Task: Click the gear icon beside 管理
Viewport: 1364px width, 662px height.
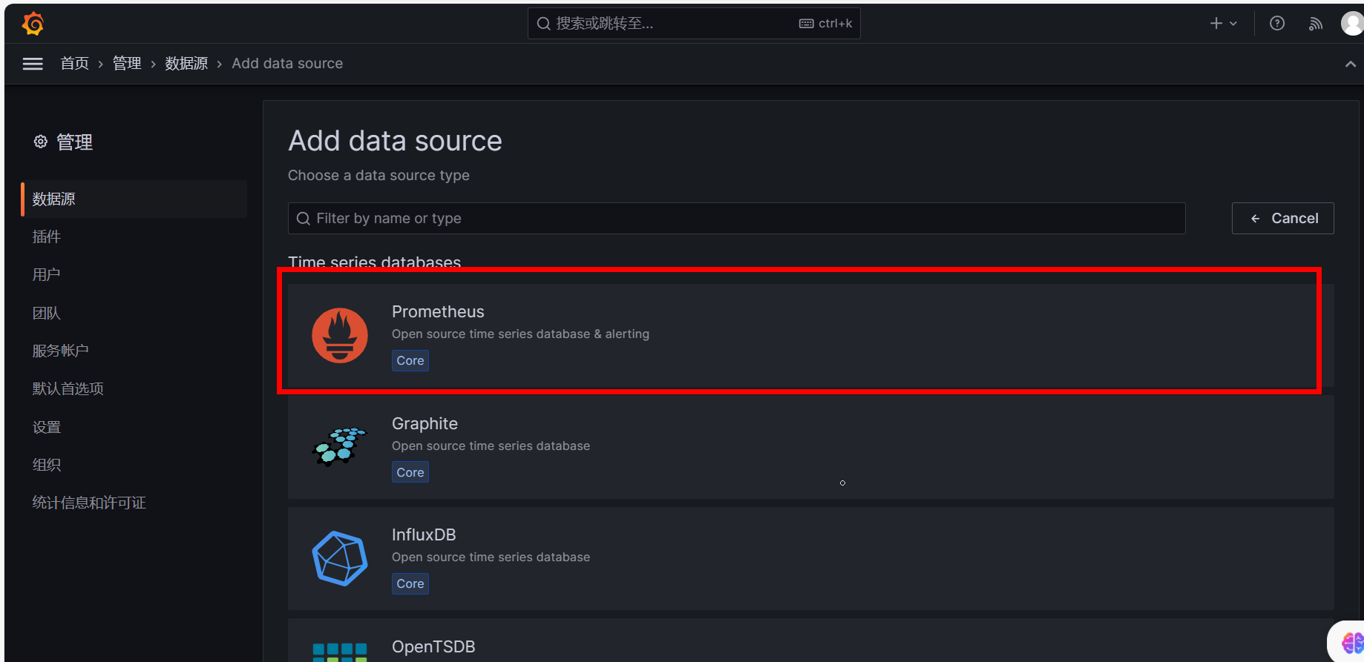Action: click(41, 142)
